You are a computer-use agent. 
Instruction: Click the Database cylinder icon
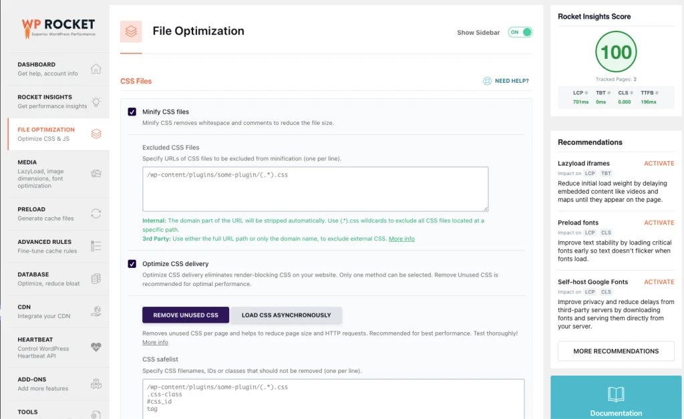[96, 279]
